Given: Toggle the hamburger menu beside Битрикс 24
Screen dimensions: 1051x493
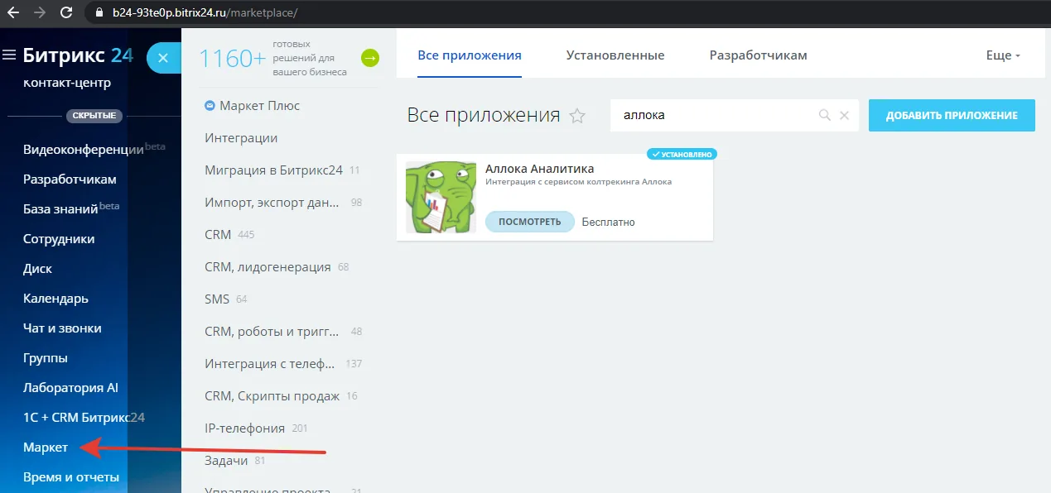Looking at the screenshot, I should click(x=10, y=55).
